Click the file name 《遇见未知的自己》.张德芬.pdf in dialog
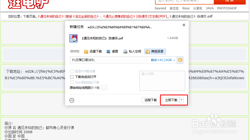 pos(102,38)
